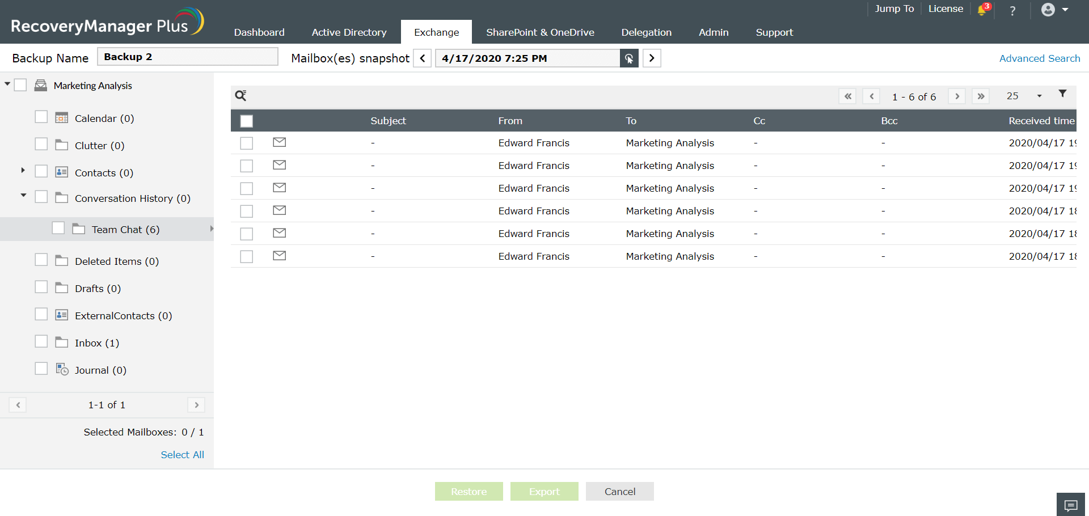The height and width of the screenshot is (516, 1089).
Task: Open the mailbox snapshot date dropdown
Action: 527,58
